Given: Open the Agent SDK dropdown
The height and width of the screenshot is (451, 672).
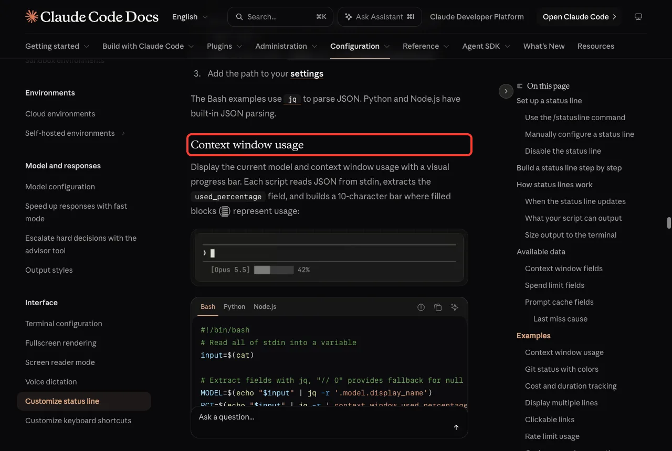Looking at the screenshot, I should 486,46.
